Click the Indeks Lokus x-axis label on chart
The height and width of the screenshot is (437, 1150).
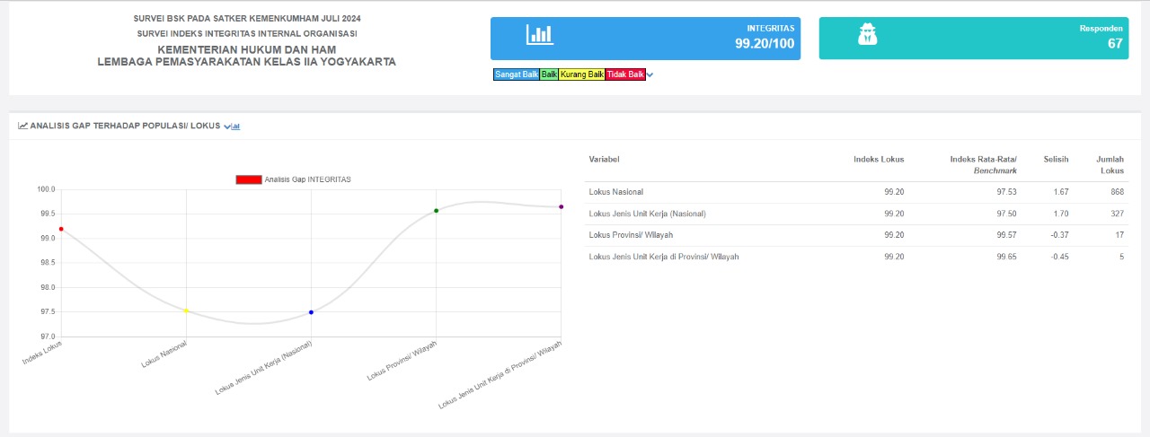click(43, 351)
